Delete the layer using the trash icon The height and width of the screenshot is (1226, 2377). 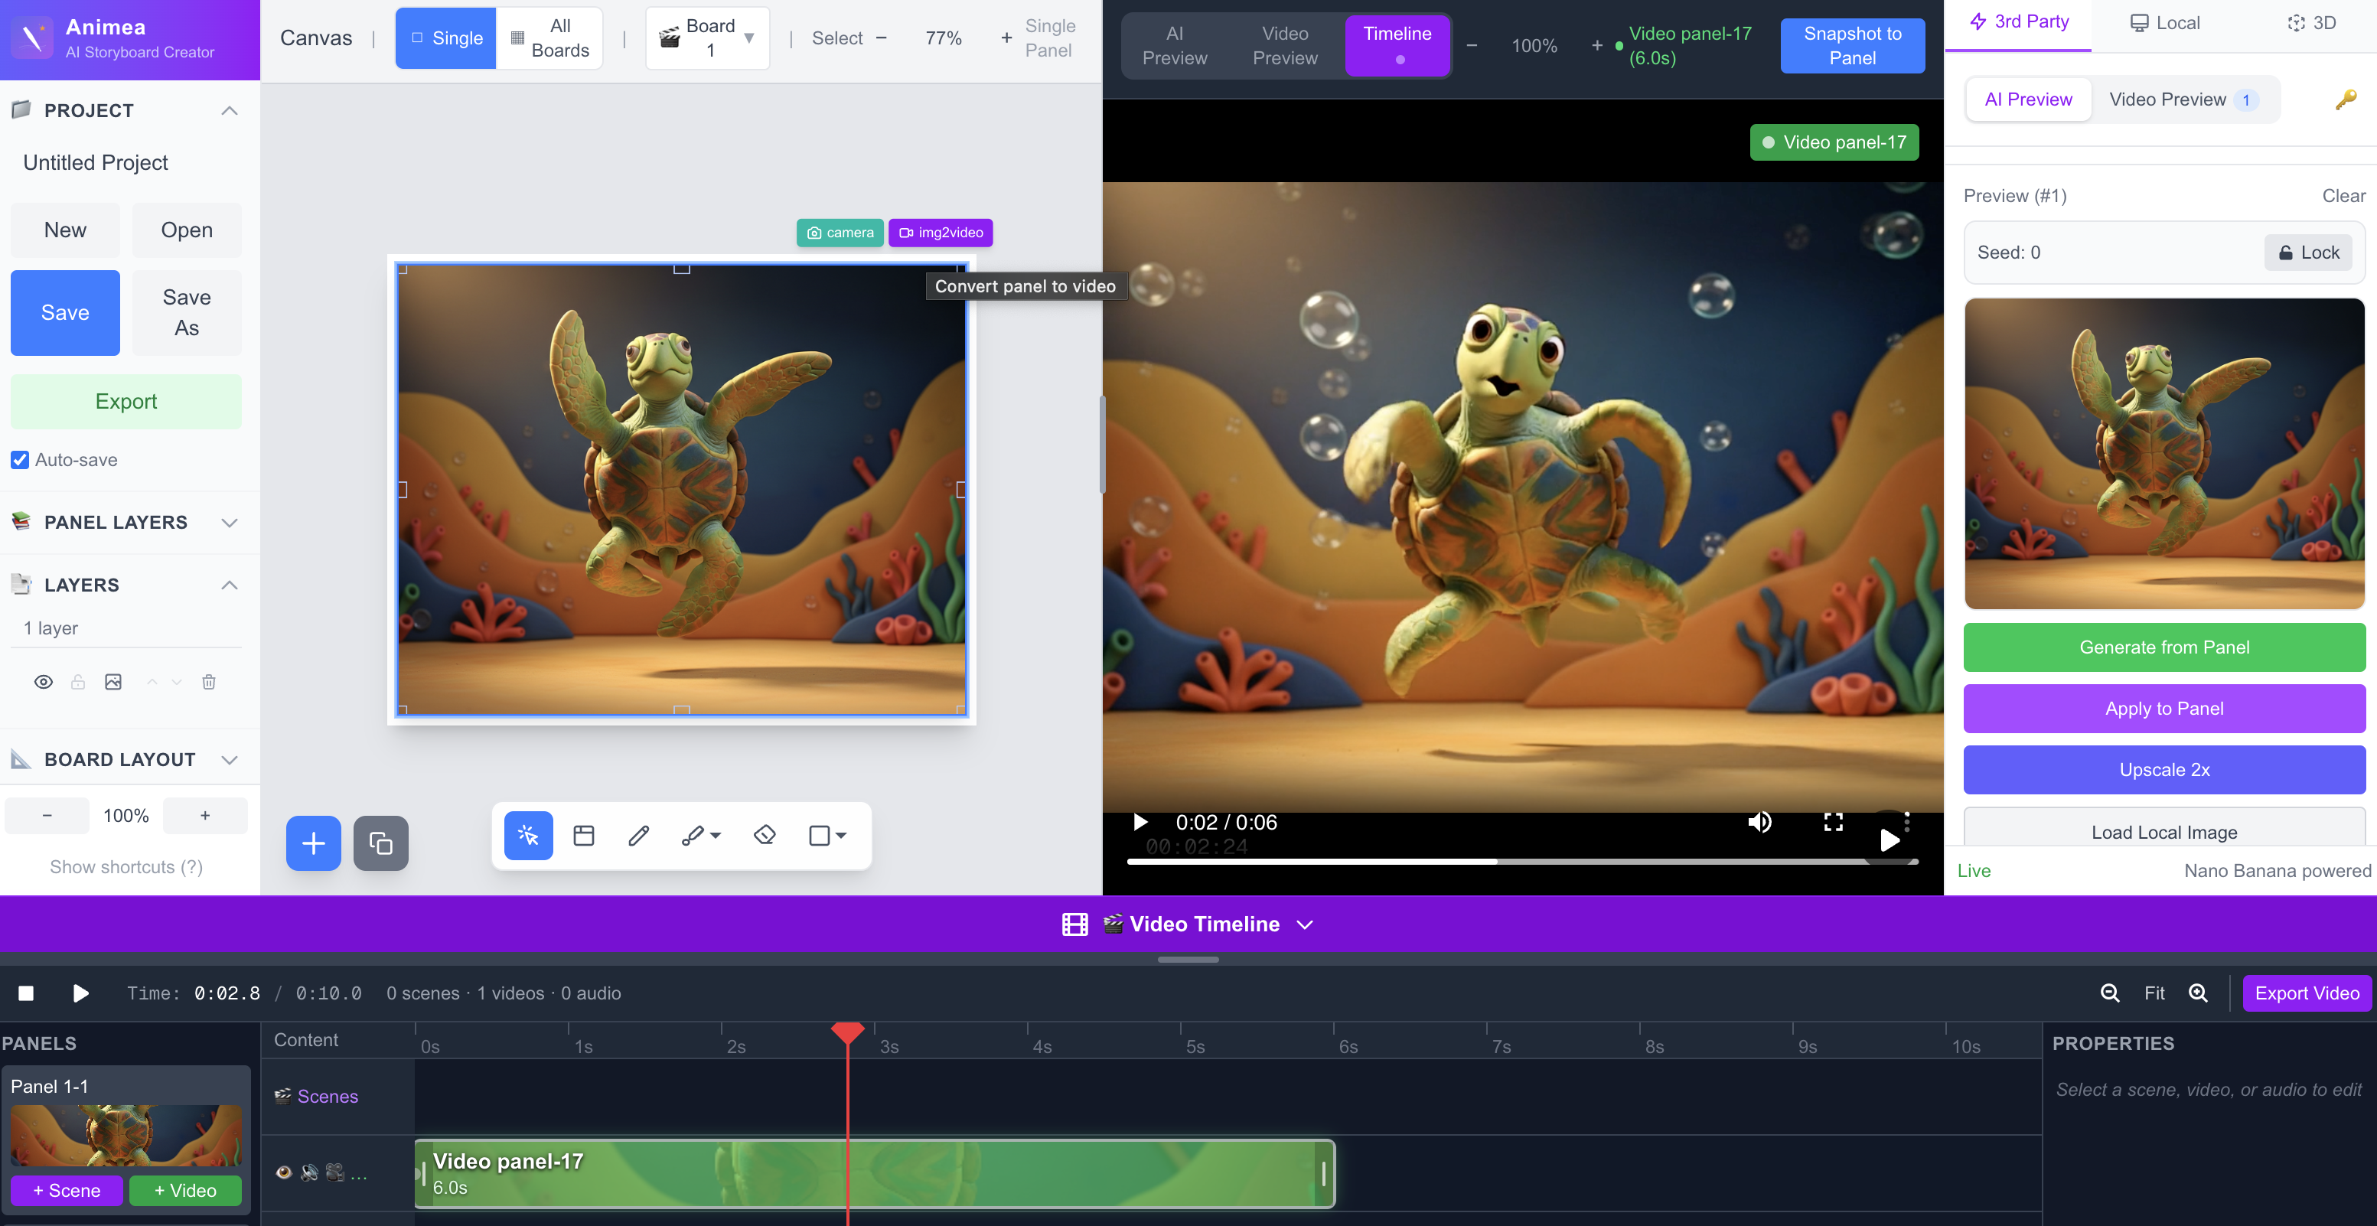tap(208, 682)
